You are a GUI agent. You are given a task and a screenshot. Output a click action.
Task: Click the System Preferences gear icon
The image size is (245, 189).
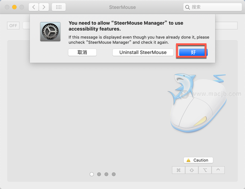point(50,32)
